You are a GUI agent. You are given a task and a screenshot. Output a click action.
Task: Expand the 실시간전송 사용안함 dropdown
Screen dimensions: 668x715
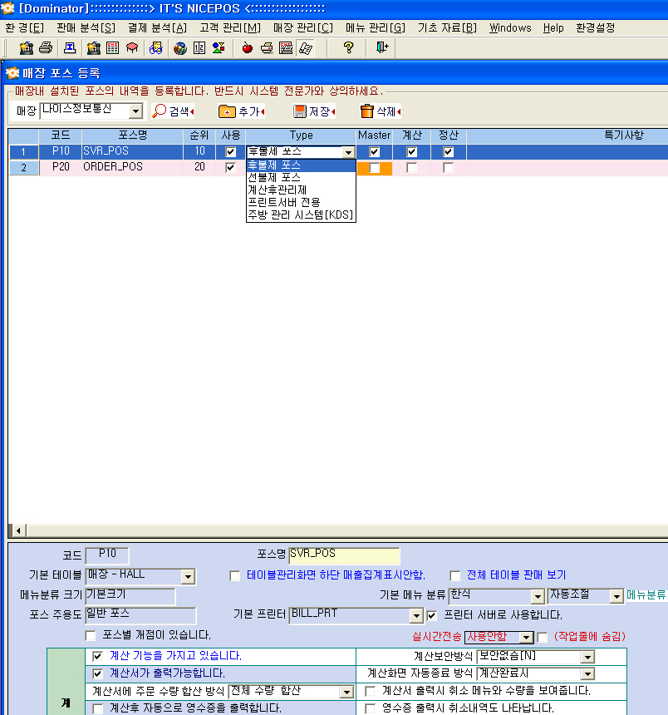tap(526, 637)
